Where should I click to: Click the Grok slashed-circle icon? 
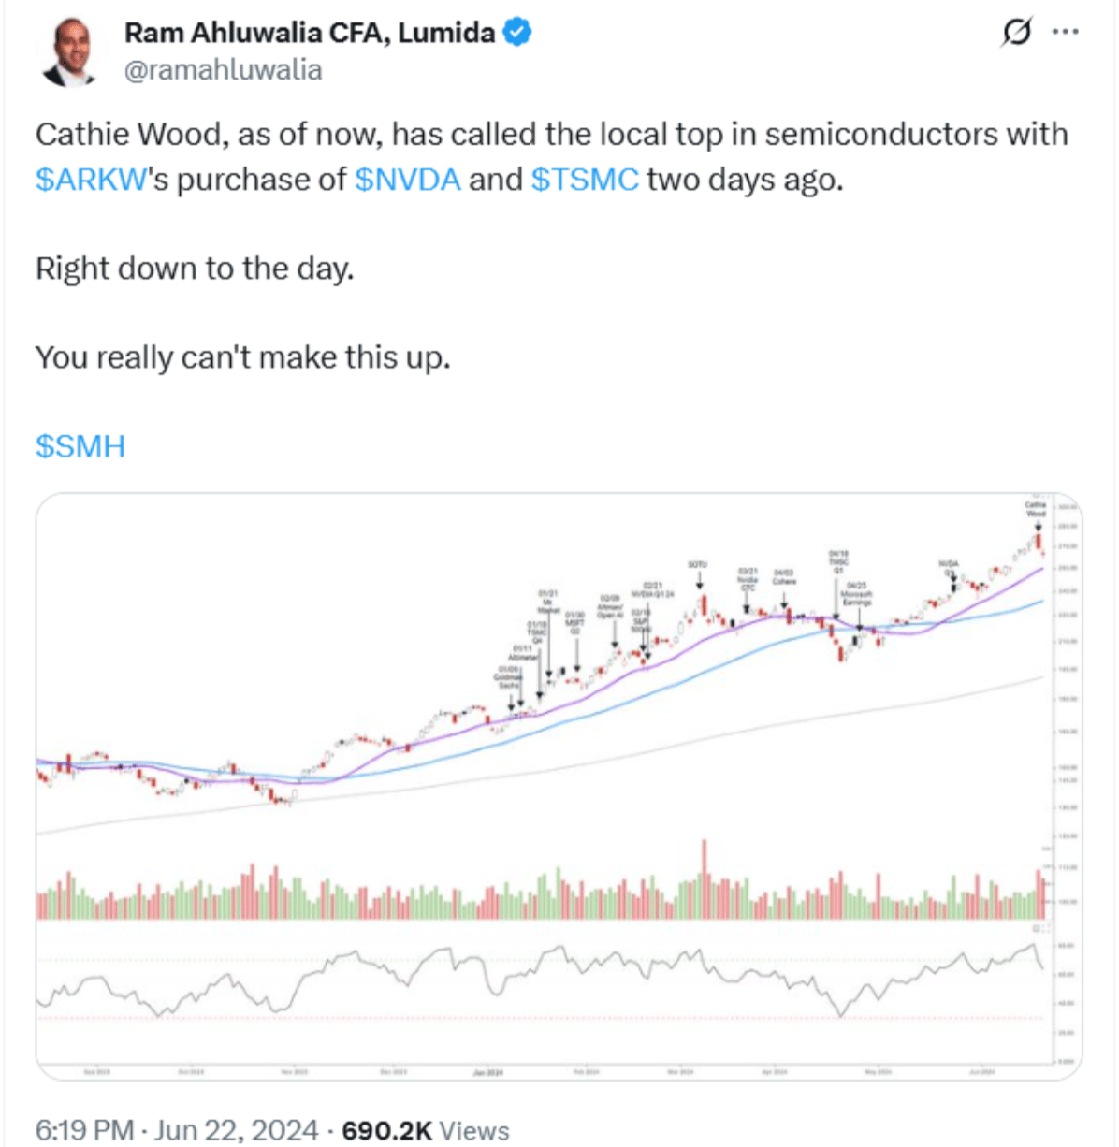1016,34
